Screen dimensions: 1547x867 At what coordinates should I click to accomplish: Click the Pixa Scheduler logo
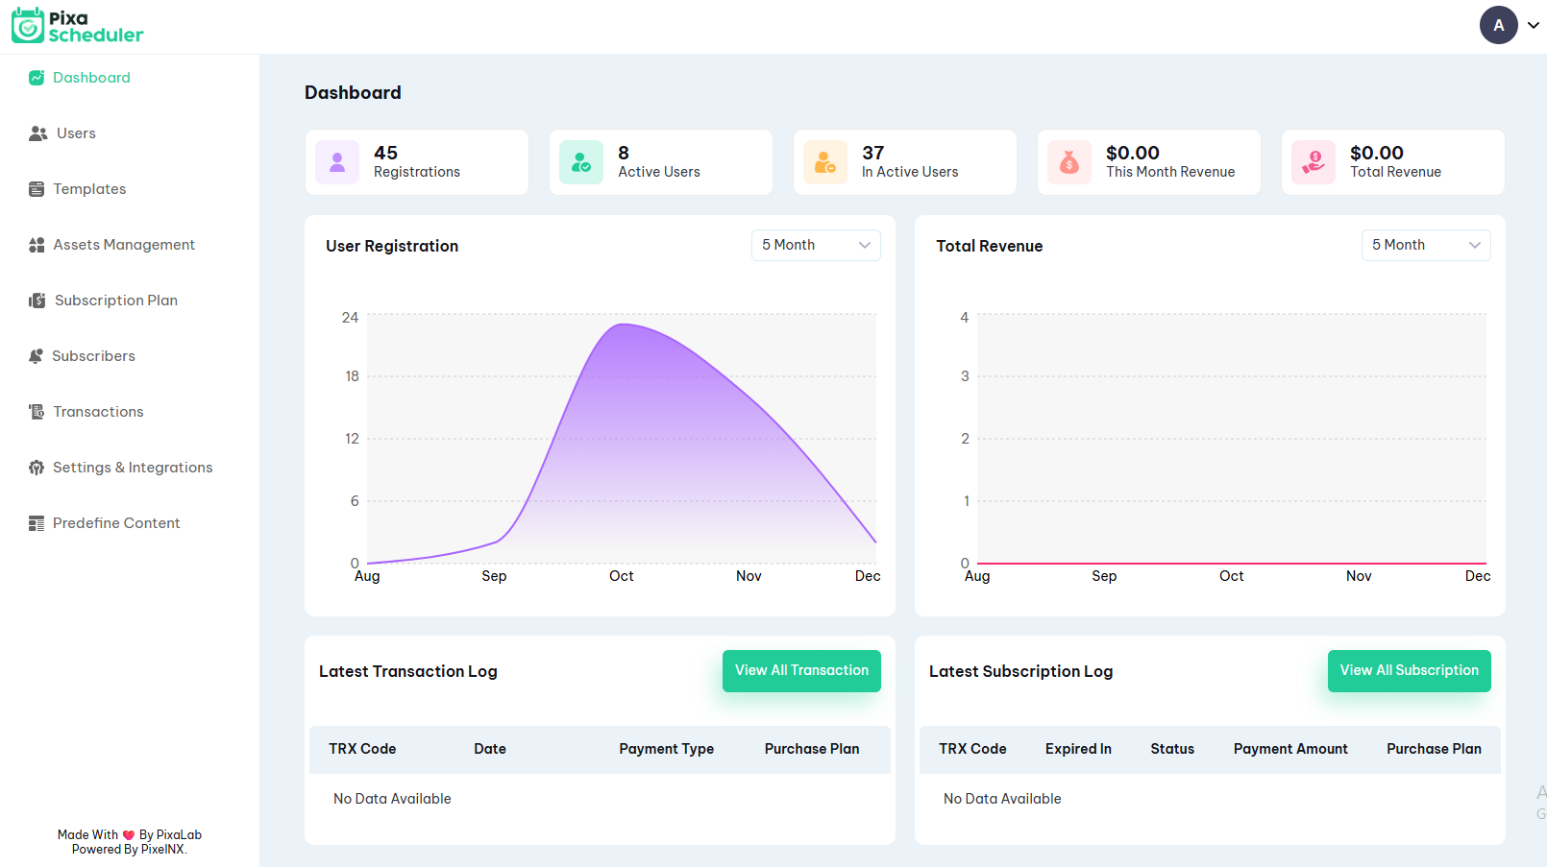(77, 26)
